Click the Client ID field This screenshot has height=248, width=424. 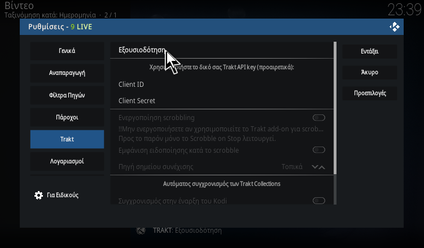point(222,85)
